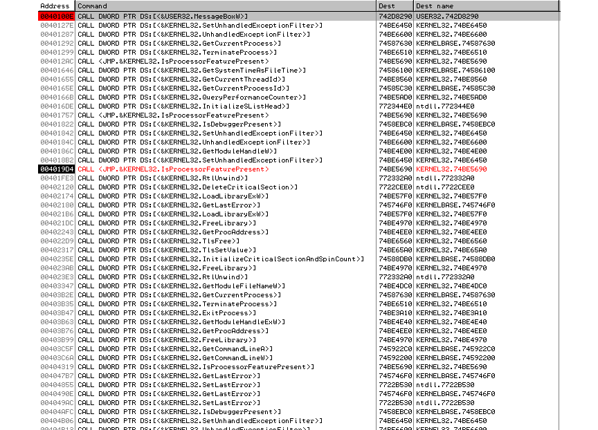Select the ExitProcess call row
598x430 pixels.
pos(298,313)
